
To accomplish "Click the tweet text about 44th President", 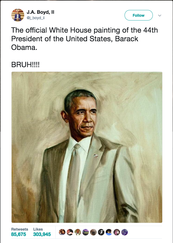I will pos(84,39).
